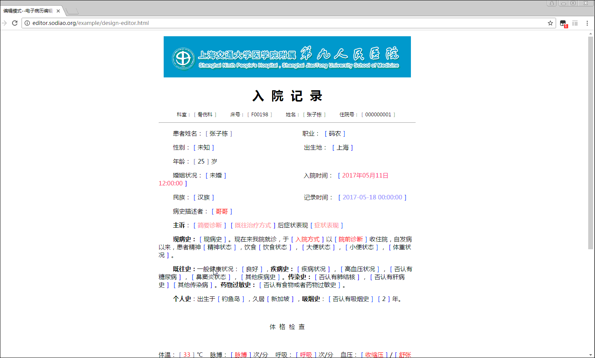Image resolution: width=595 pixels, height=358 pixels.
Task: Open the 入院方式 field
Action: point(307,239)
